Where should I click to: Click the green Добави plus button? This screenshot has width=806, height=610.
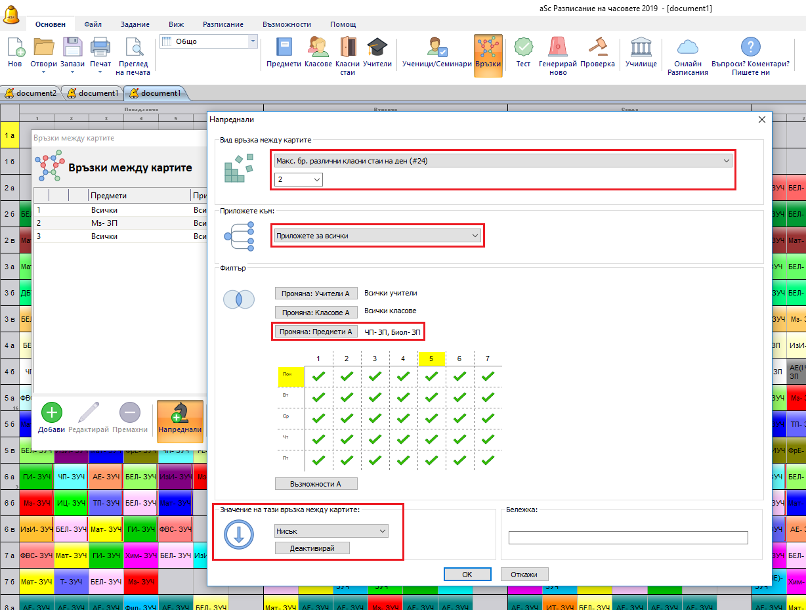52,414
